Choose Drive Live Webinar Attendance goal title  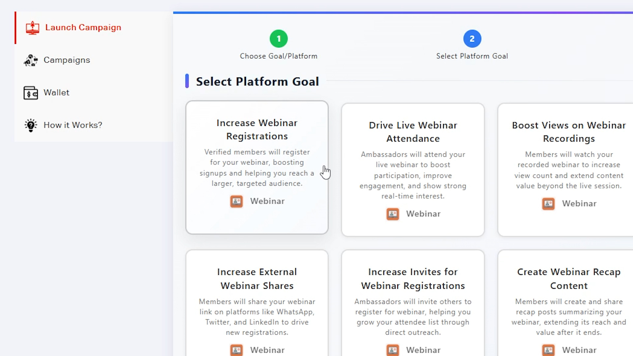(x=413, y=132)
